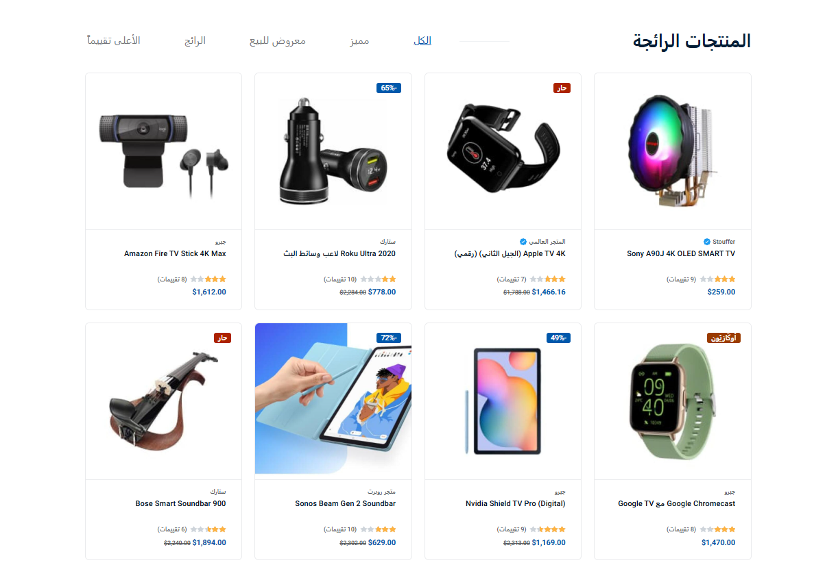Click the verified badge next to Stouffer

coord(707,242)
